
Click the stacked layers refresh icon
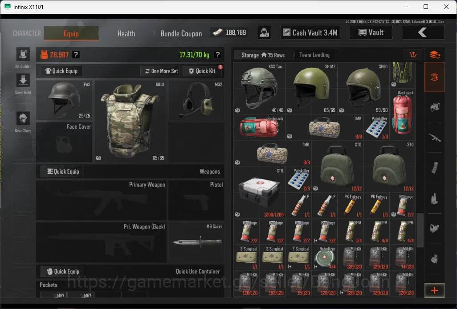[435, 54]
